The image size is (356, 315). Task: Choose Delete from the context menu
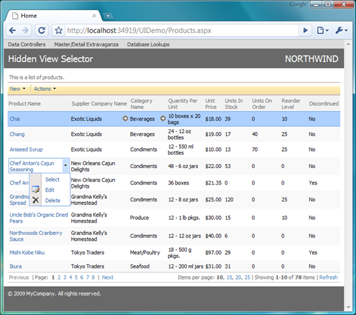coord(52,200)
